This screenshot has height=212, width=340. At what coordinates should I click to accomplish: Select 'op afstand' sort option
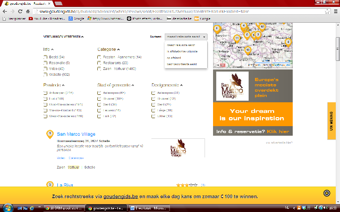coord(174,58)
